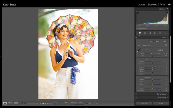Set a five-star rating
Image resolution: width=173 pixels, height=108 pixels.
click(x=37, y=103)
